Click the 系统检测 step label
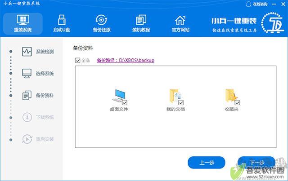The height and width of the screenshot is (181, 288). tap(45, 52)
